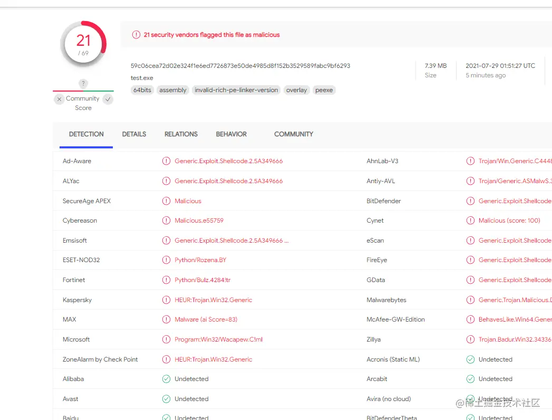This screenshot has height=420, width=552.
Task: Click the test.exe file name
Action: (x=142, y=78)
